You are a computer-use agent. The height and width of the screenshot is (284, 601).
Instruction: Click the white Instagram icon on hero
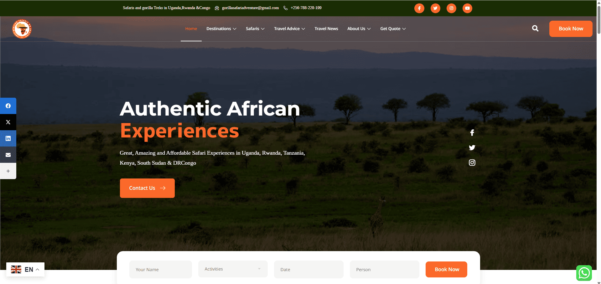pyautogui.click(x=472, y=163)
